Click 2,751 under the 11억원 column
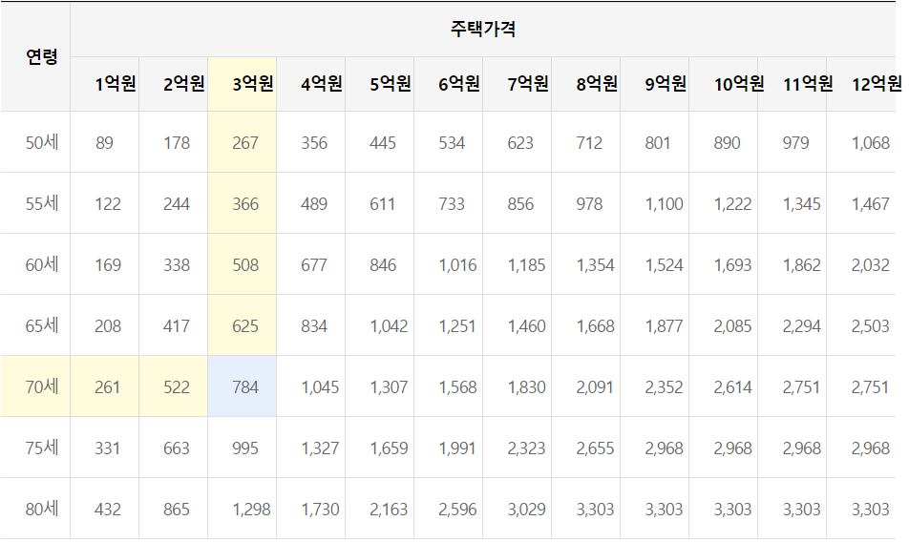This screenshot has width=909, height=542. point(802,386)
